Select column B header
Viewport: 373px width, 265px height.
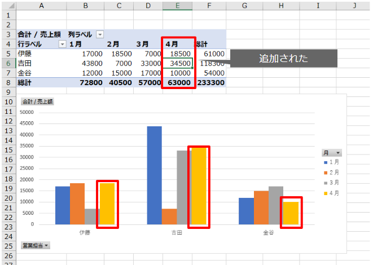[85, 6]
